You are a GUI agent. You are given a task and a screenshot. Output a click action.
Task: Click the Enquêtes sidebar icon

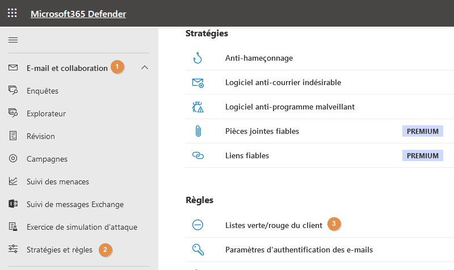tap(13, 90)
